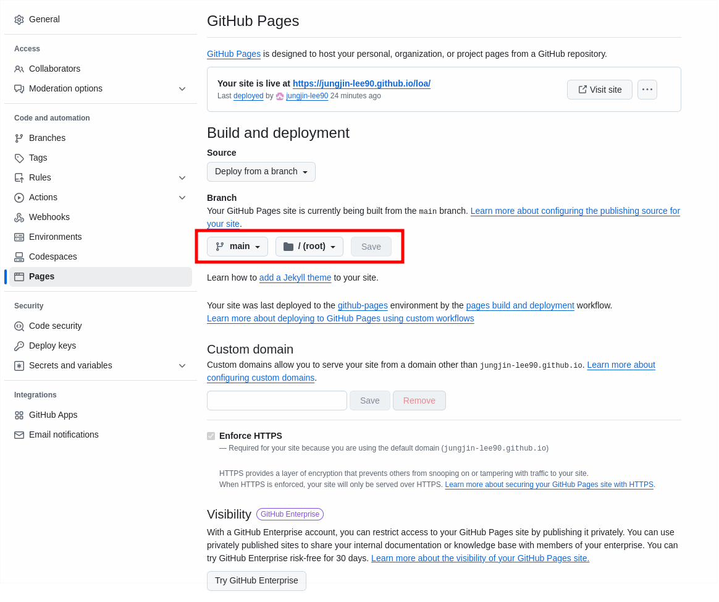Expand Secrets and variables chevron

point(182,365)
